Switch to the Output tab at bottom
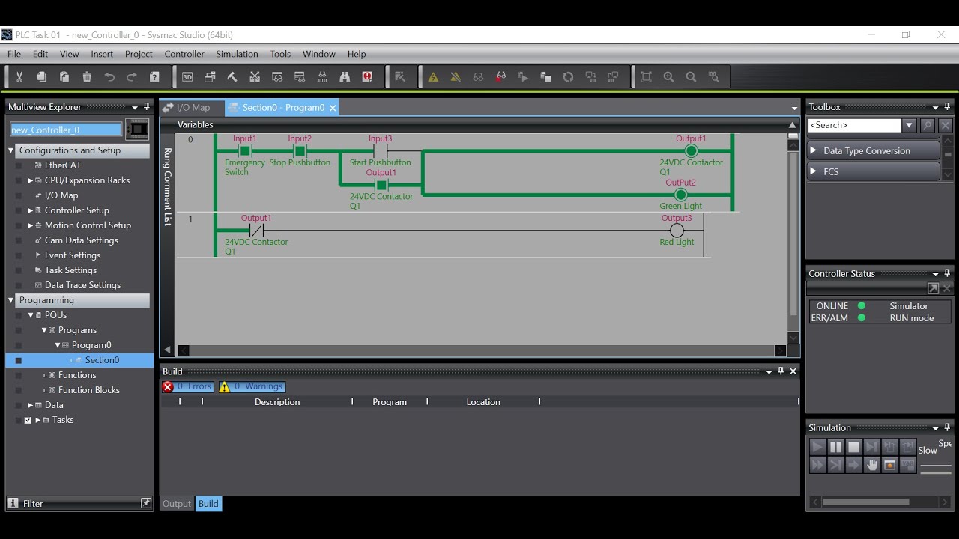Screen dimensions: 959x539 (177, 504)
